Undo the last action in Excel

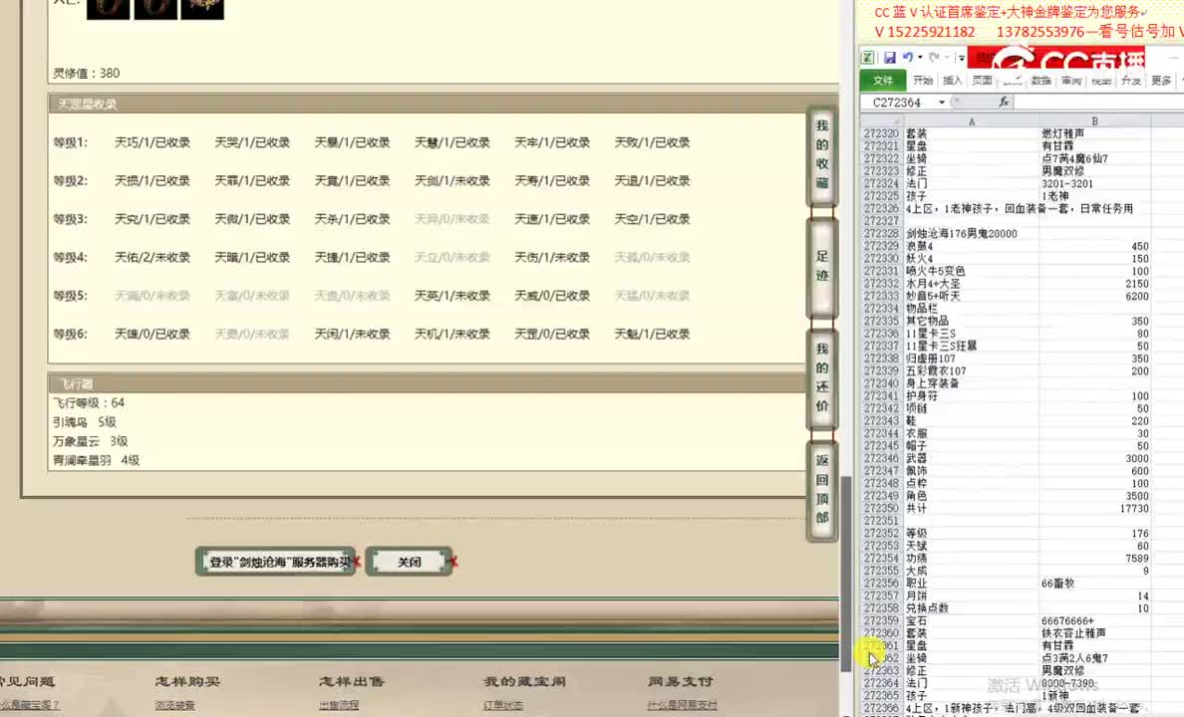tap(908, 58)
